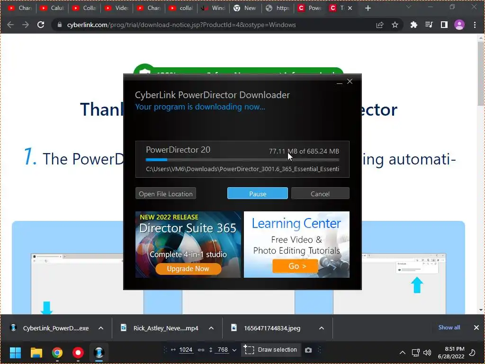The width and height of the screenshot is (485, 364).
Task: Open Chrome from the taskbar
Action: pos(57,352)
